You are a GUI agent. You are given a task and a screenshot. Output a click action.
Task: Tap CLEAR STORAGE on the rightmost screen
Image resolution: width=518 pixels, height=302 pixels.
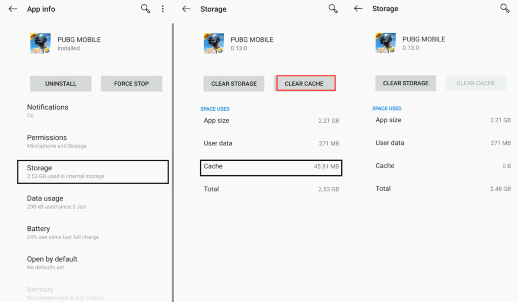406,83
